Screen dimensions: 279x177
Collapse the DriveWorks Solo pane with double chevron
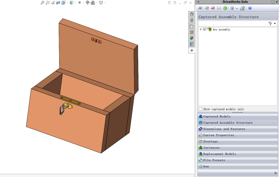198,2
